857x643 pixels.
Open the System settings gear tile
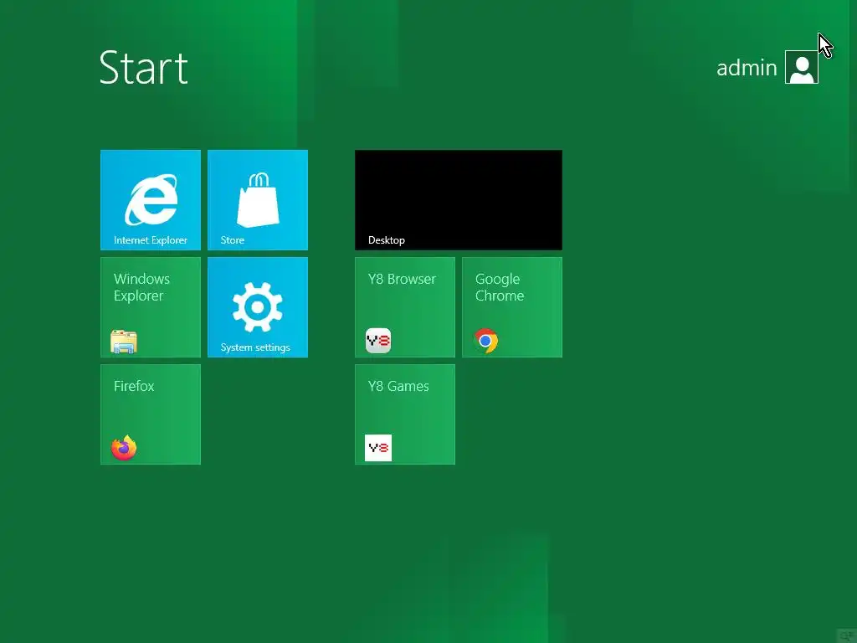(x=258, y=307)
